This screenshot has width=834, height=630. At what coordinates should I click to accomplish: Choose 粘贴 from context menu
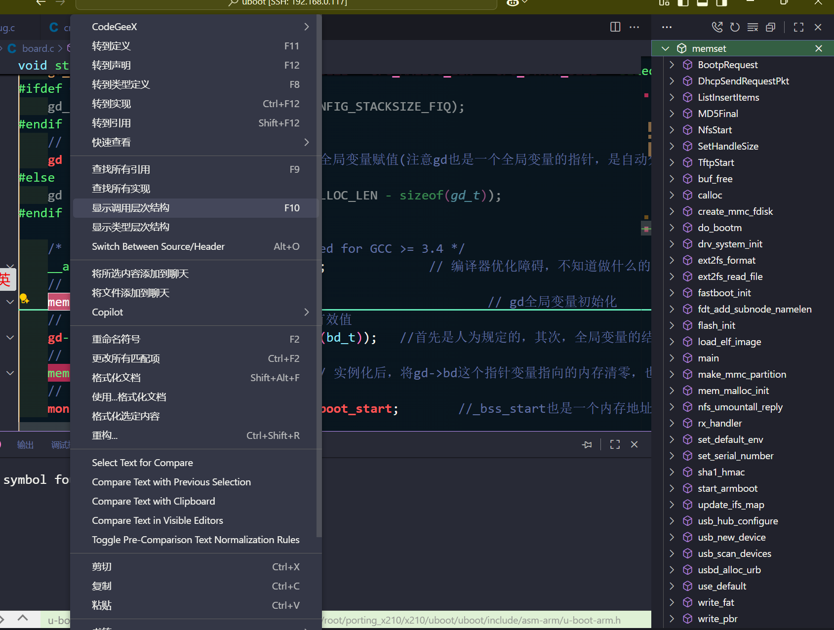click(196, 605)
